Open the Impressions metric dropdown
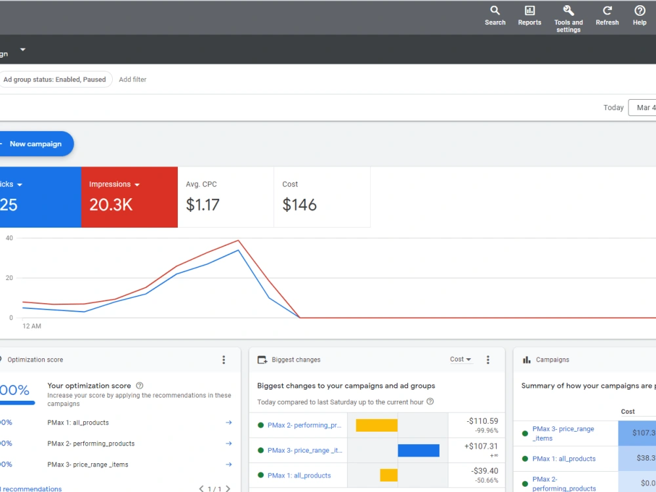Image resolution: width=656 pixels, height=492 pixels. [x=137, y=184]
